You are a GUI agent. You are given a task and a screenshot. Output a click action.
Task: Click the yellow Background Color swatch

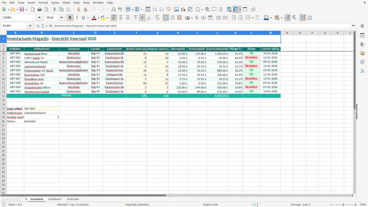(x=103, y=18)
